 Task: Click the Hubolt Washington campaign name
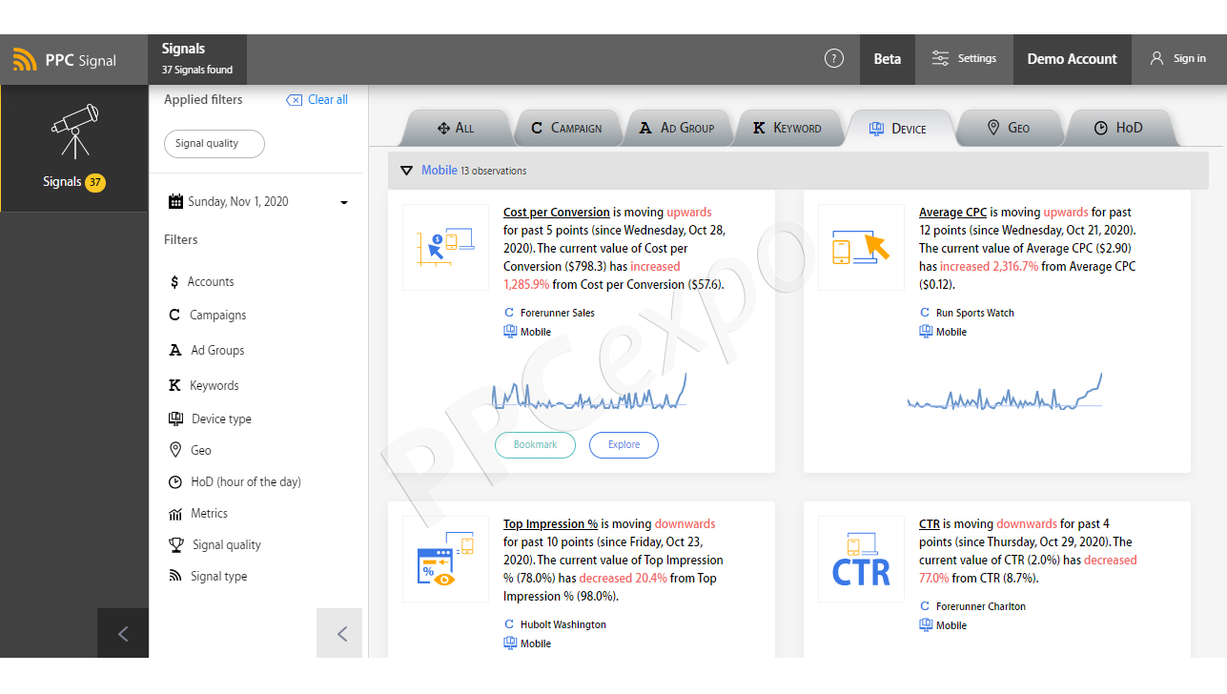point(563,624)
